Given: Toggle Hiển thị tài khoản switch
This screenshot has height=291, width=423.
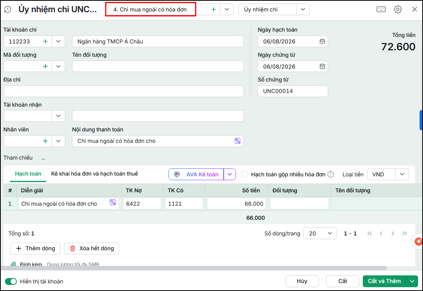Looking at the screenshot, I should (x=11, y=281).
